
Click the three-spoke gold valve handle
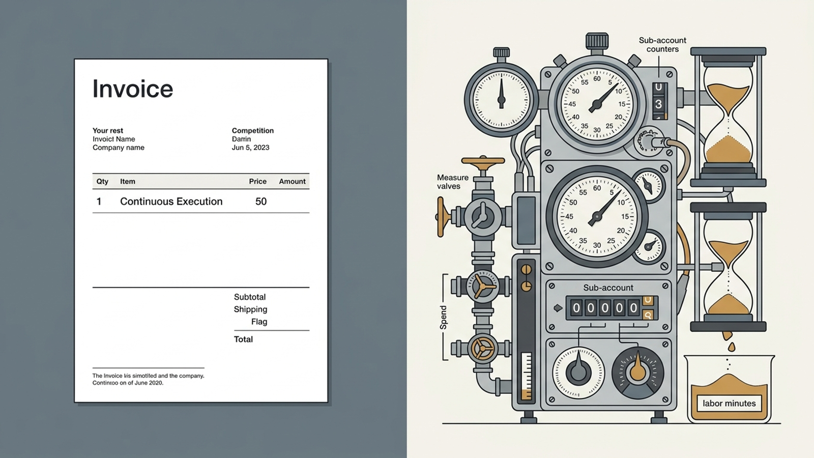coord(482,285)
